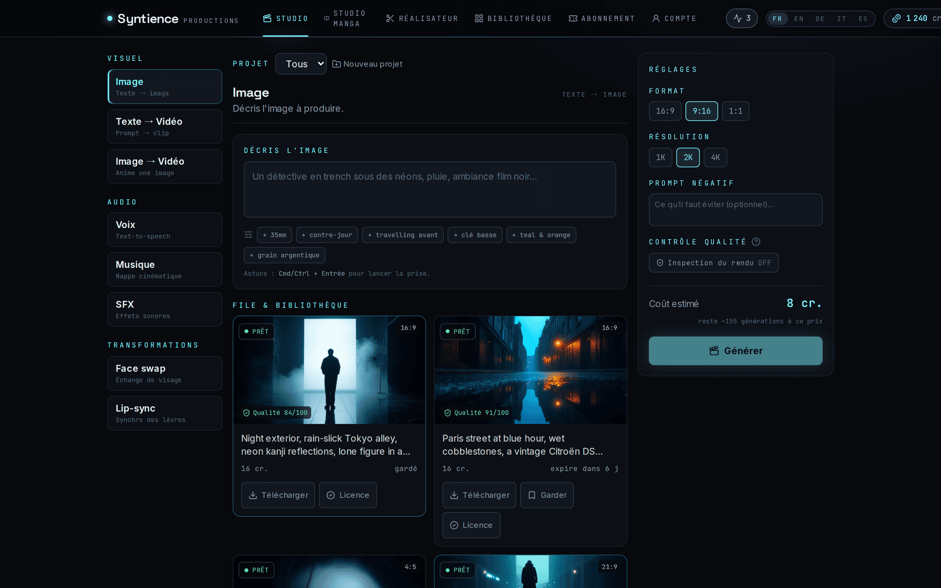941x588 pixels.
Task: Open the Studio tab
Action: 285,19
